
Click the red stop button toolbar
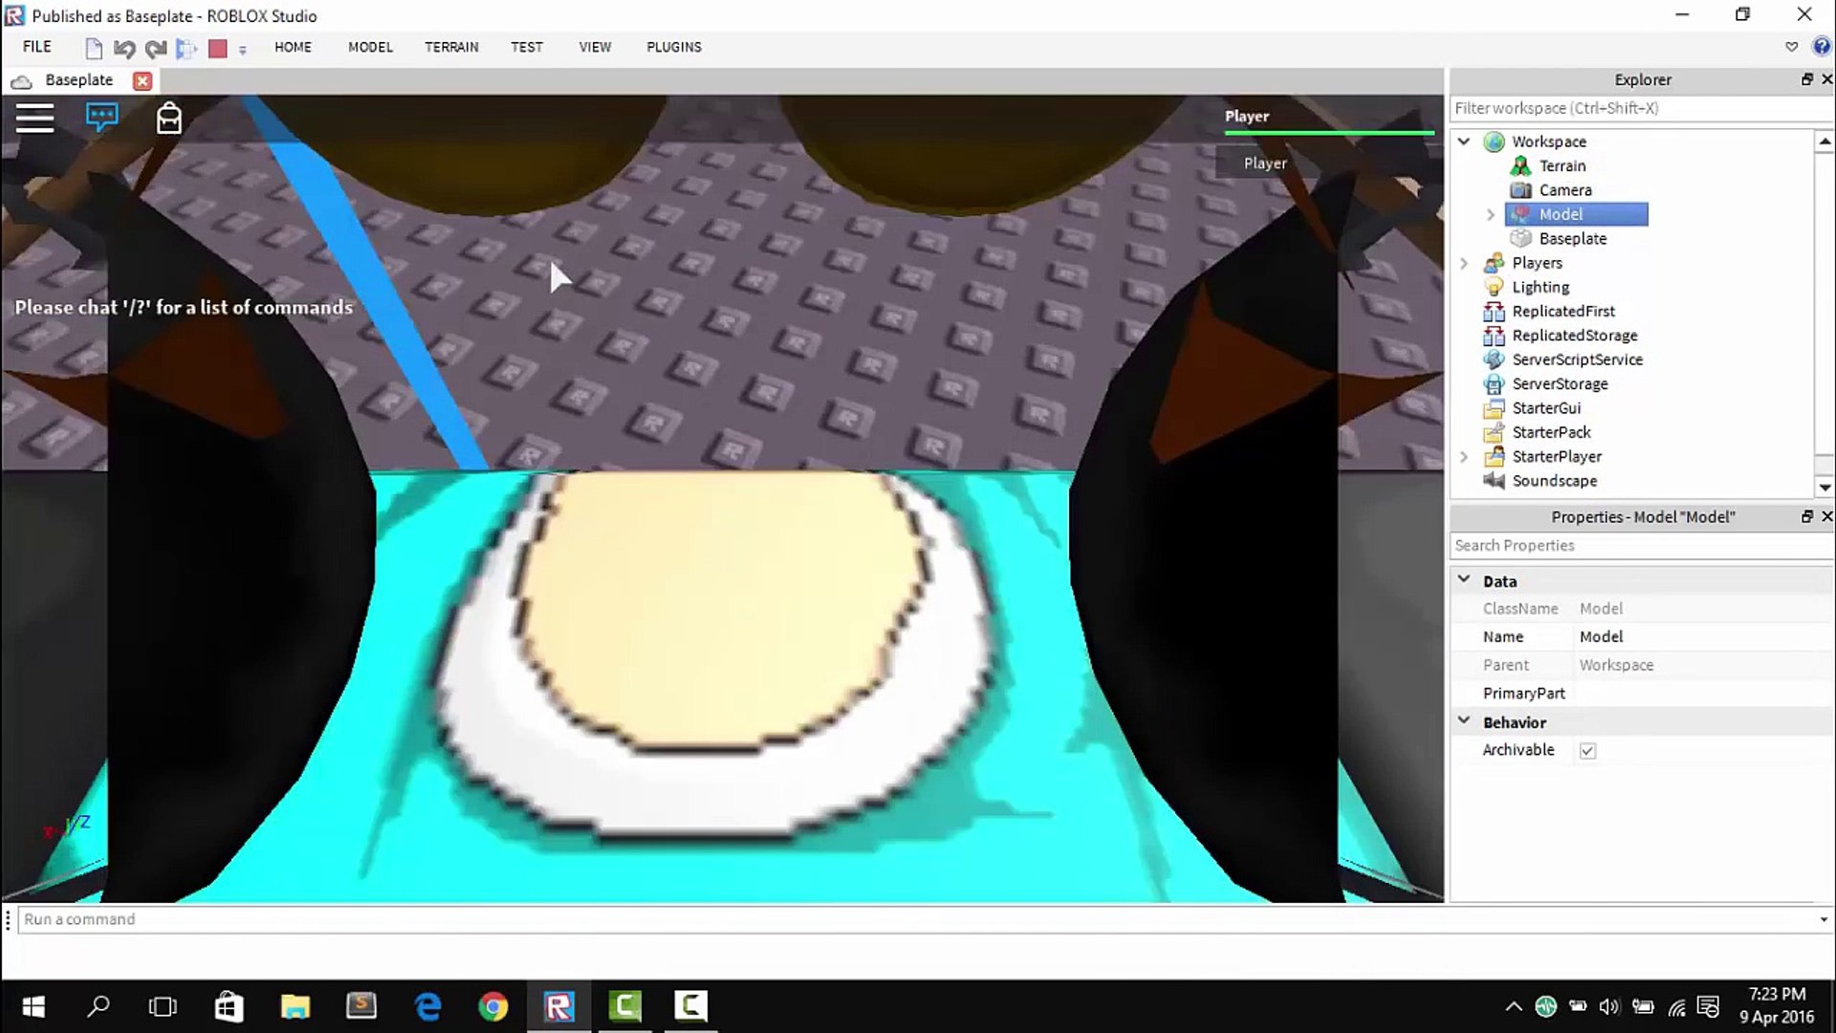217,47
